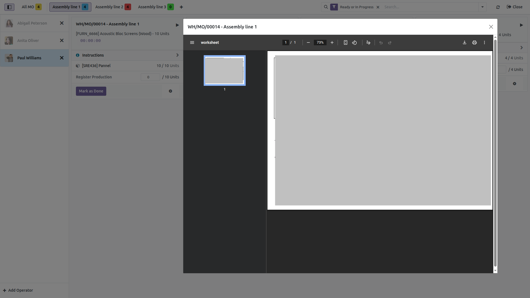The image size is (530, 298).
Task: Start timer on the right-side card
Action: click(x=521, y=25)
